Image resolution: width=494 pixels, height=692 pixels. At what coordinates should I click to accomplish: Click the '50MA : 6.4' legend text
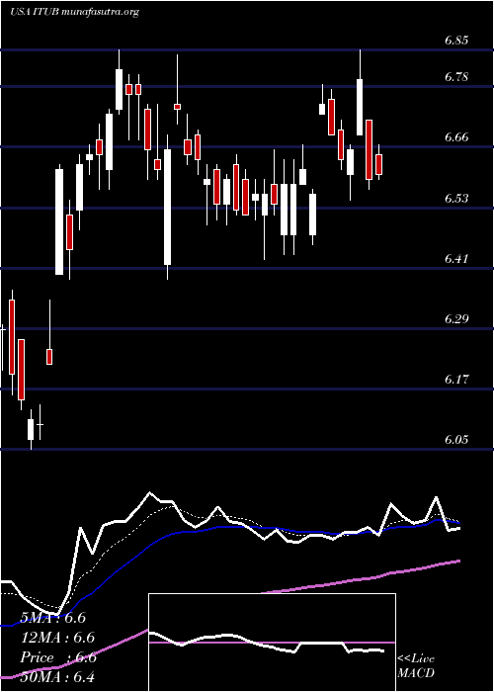(57, 677)
